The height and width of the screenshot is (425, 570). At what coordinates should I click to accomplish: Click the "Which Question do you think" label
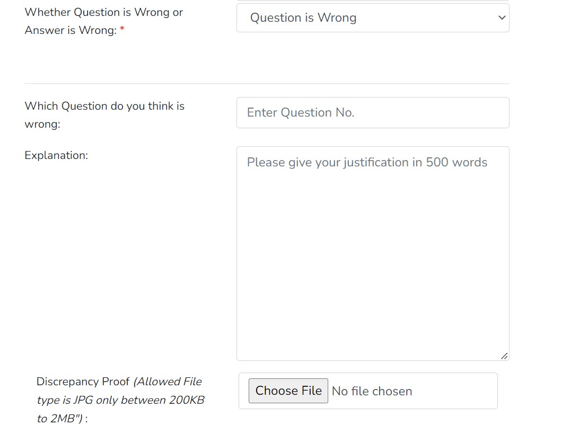click(x=104, y=106)
